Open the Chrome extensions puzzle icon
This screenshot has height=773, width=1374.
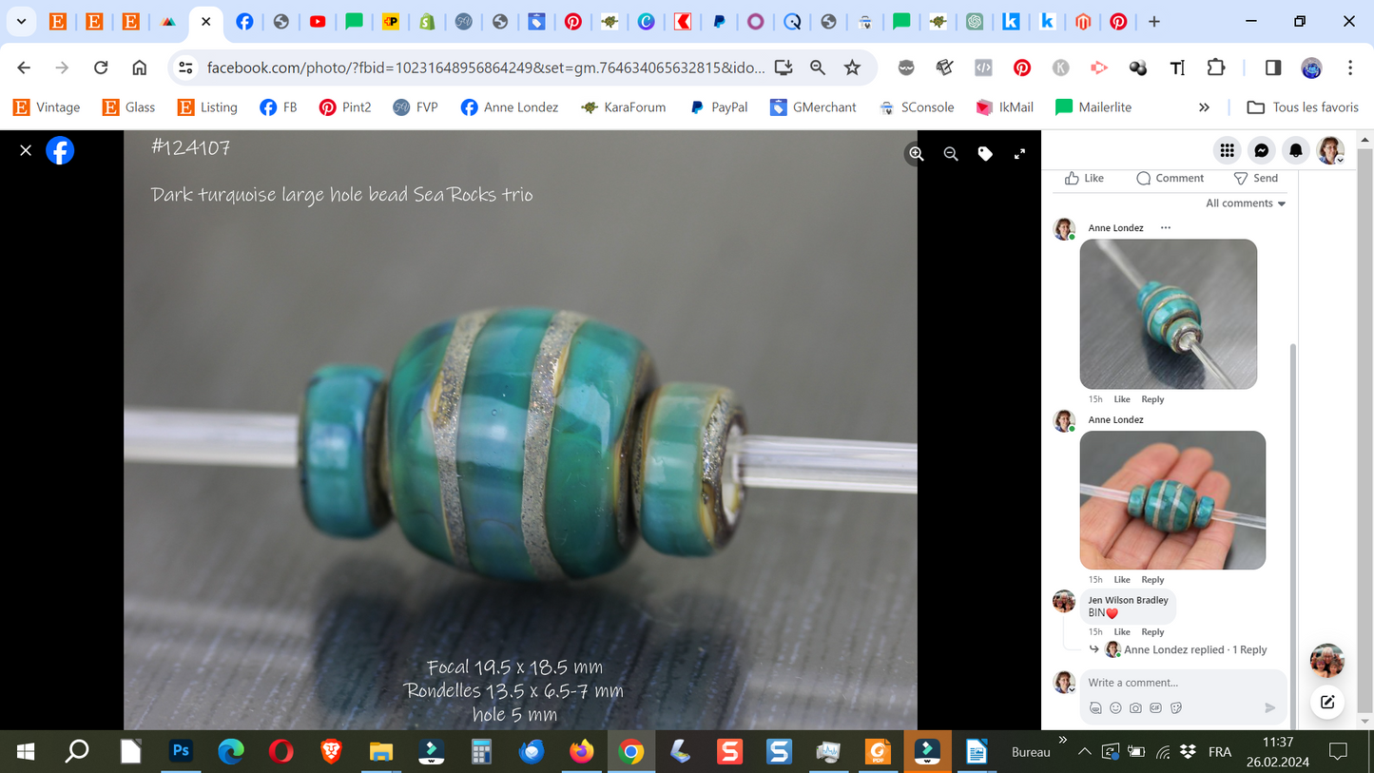point(1215,68)
